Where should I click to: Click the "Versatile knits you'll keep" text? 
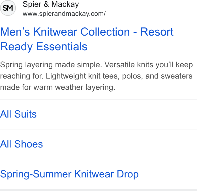point(149,65)
